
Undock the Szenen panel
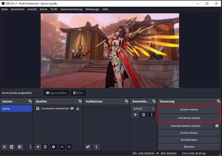30,101
